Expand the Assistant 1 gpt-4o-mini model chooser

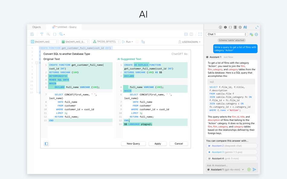(225, 169)
